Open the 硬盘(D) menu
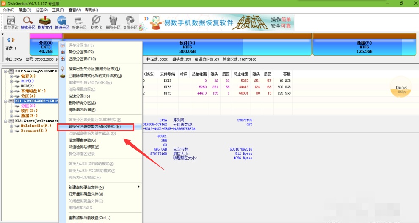Screen dimensions: 419x223 pos(25,10)
